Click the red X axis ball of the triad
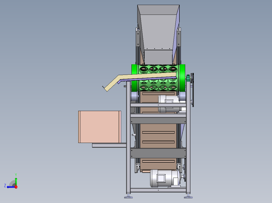 coord(16,187)
